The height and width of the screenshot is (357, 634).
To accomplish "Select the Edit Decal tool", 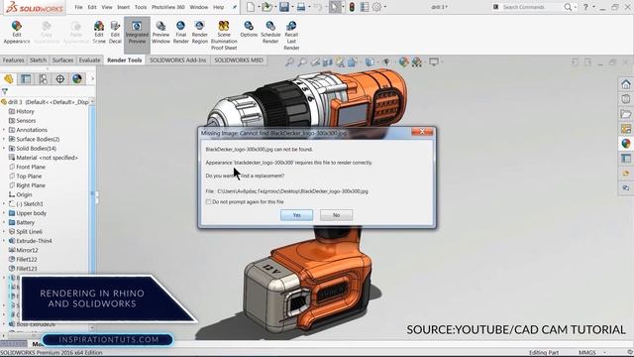I will coord(115,32).
